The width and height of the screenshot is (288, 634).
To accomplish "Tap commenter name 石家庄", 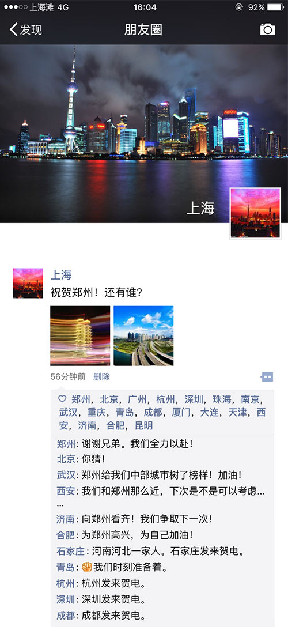I will (x=70, y=551).
